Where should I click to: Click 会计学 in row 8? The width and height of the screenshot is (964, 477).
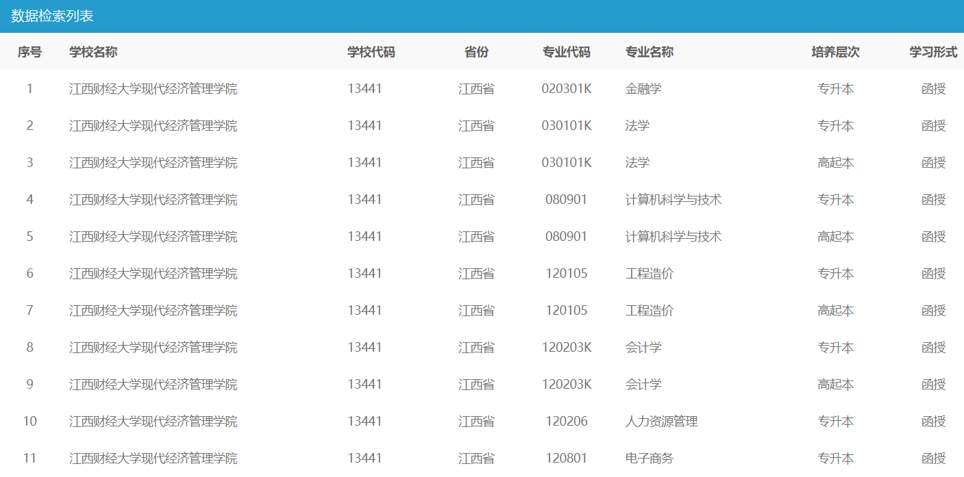click(644, 348)
